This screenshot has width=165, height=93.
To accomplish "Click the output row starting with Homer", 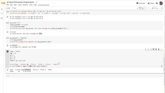I will click(20, 72).
